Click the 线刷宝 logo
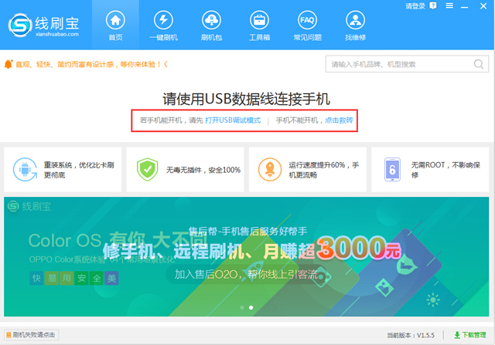495x345 pixels. (43, 25)
